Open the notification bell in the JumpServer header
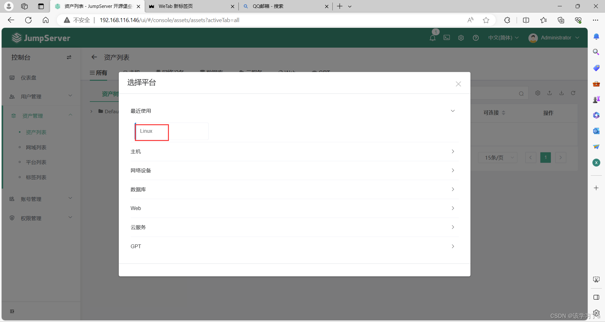The height and width of the screenshot is (322, 605). [433, 38]
